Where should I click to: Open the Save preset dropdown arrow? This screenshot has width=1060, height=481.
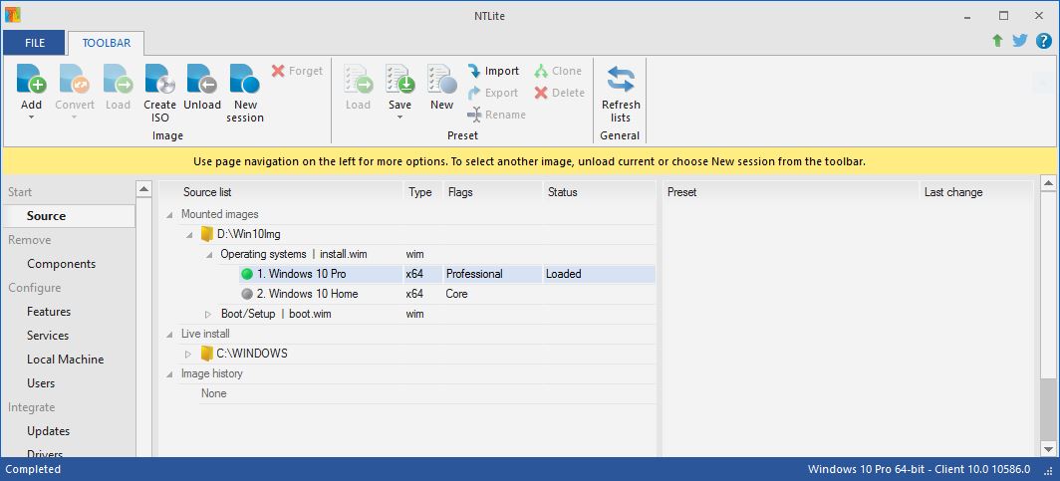(x=399, y=118)
